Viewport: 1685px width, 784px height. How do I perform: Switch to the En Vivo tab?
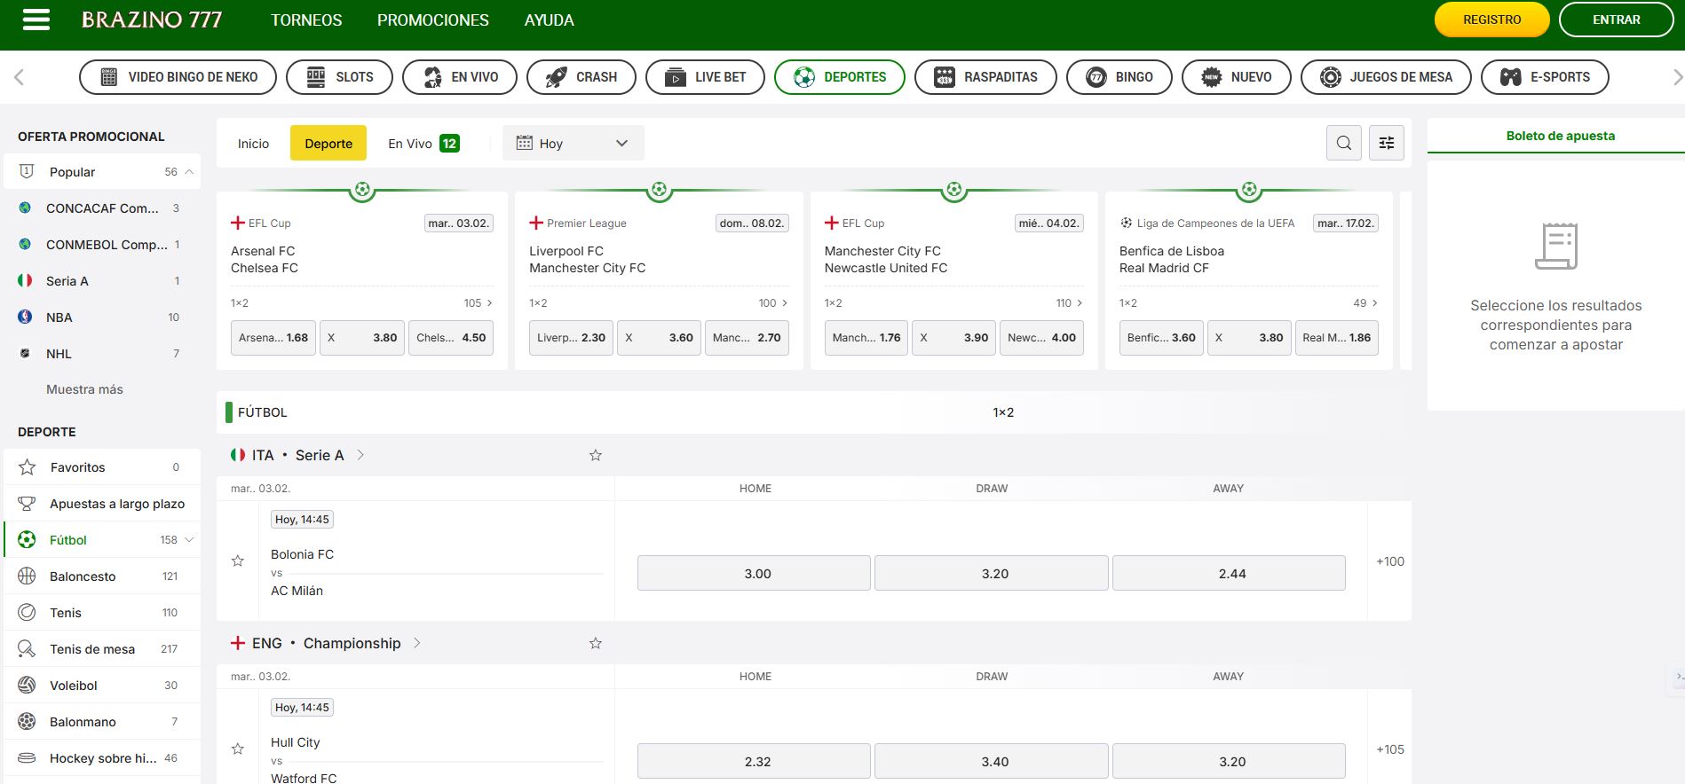click(423, 143)
